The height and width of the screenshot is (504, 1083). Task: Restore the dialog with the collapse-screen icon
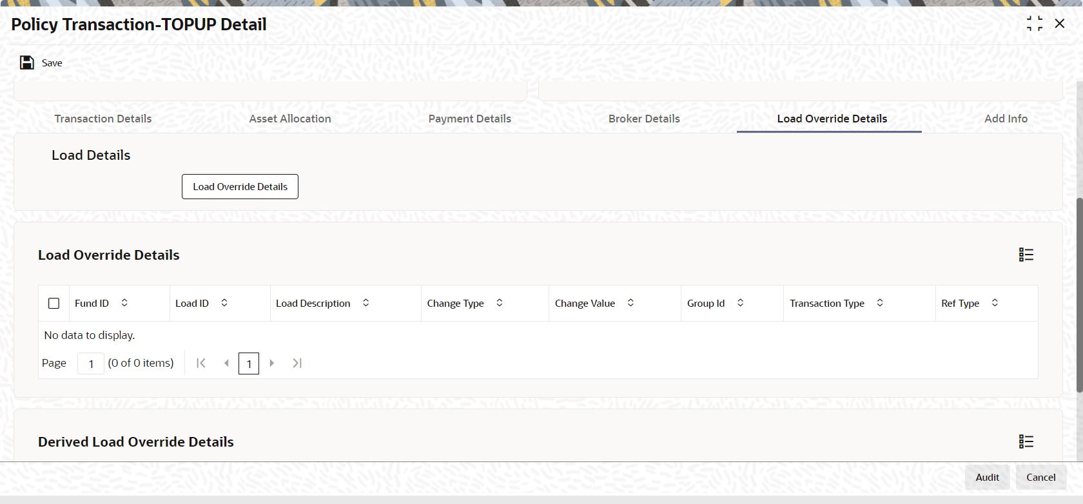[x=1034, y=24]
